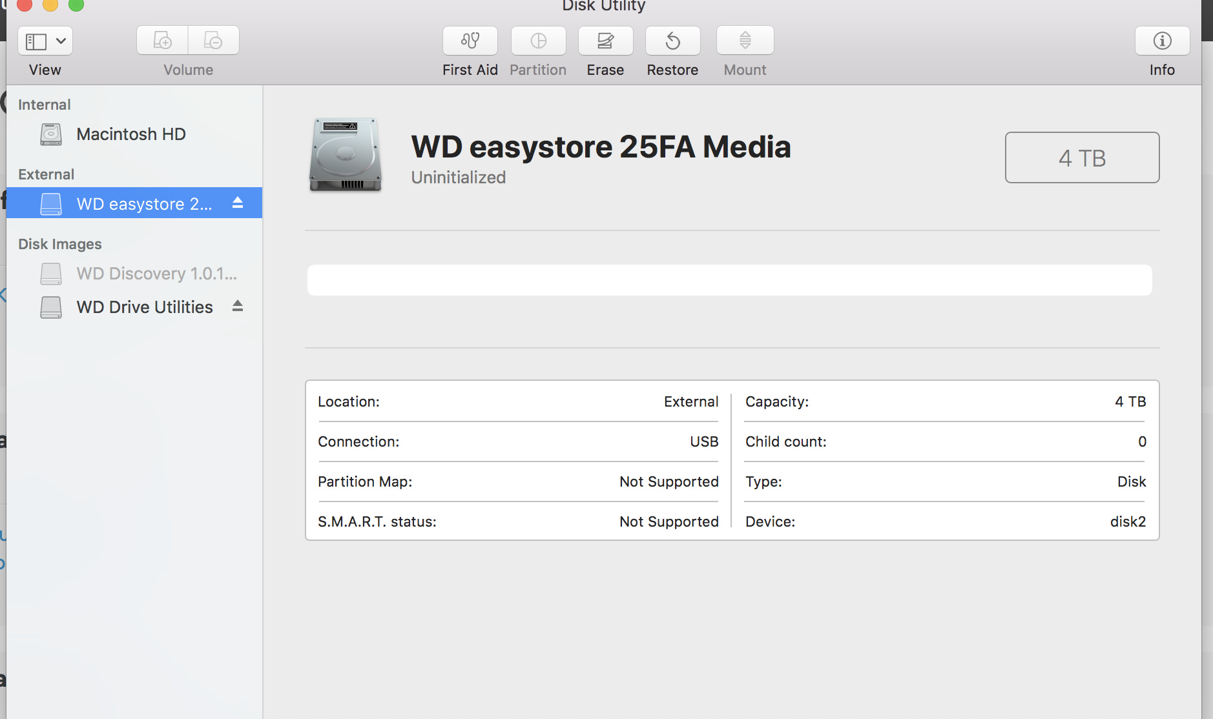1213x719 pixels.
Task: Click the First Aid toolbar label
Action: point(470,70)
